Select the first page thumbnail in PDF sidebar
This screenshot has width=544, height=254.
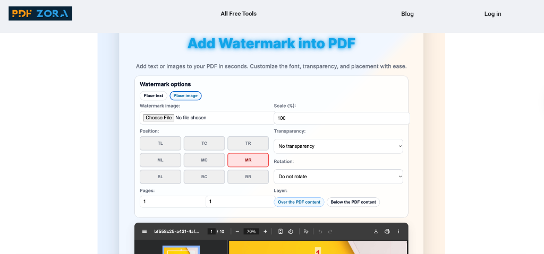click(x=181, y=250)
